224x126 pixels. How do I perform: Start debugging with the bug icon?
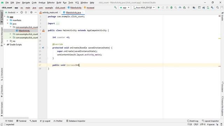pos(171,7)
